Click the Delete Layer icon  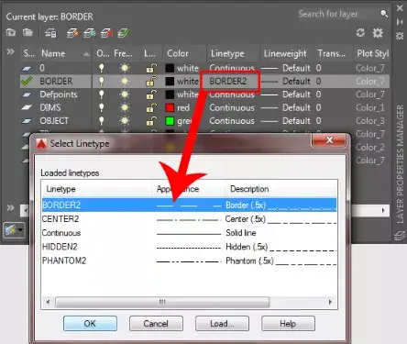106,33
